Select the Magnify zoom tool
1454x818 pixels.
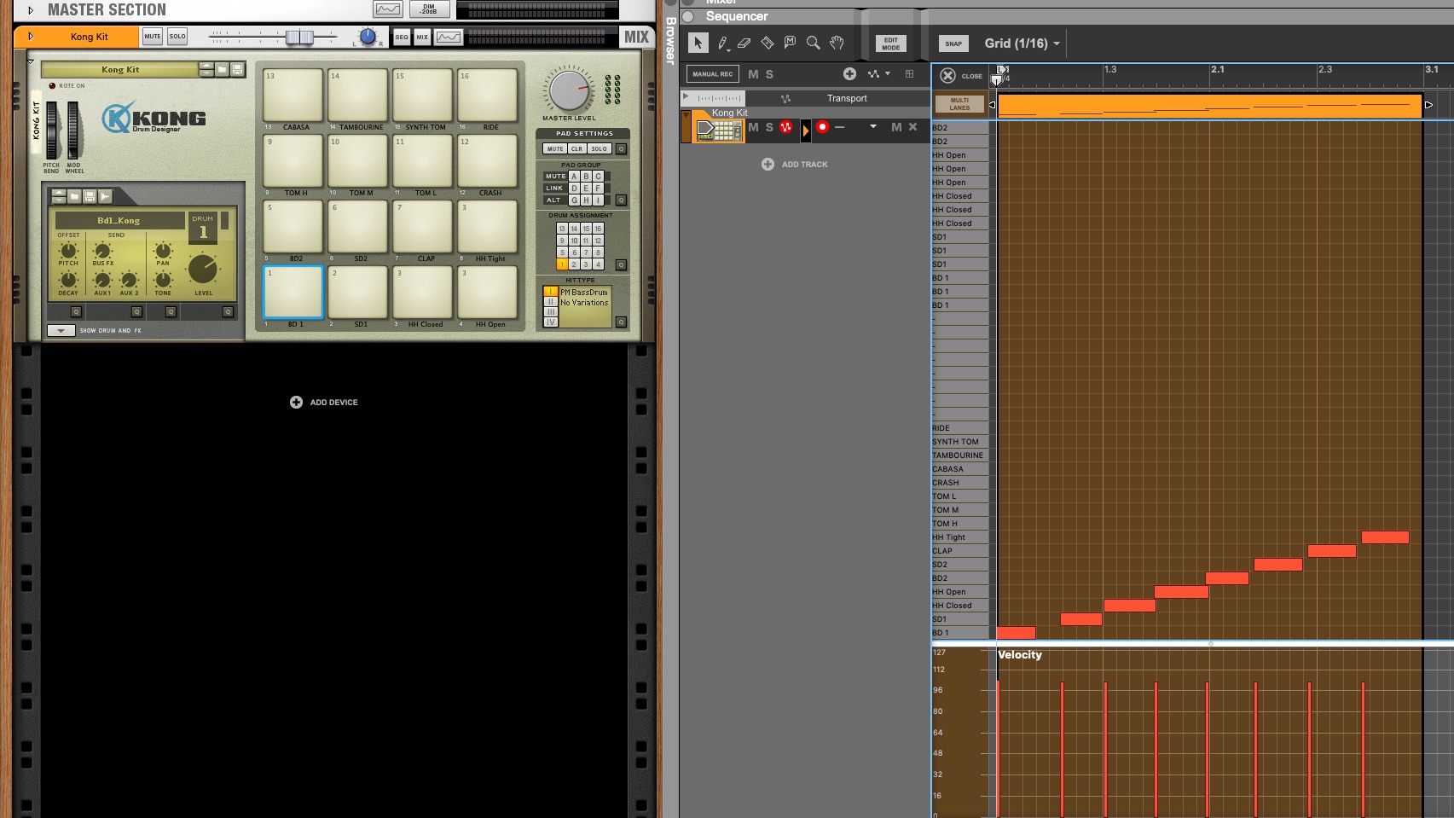(x=814, y=43)
